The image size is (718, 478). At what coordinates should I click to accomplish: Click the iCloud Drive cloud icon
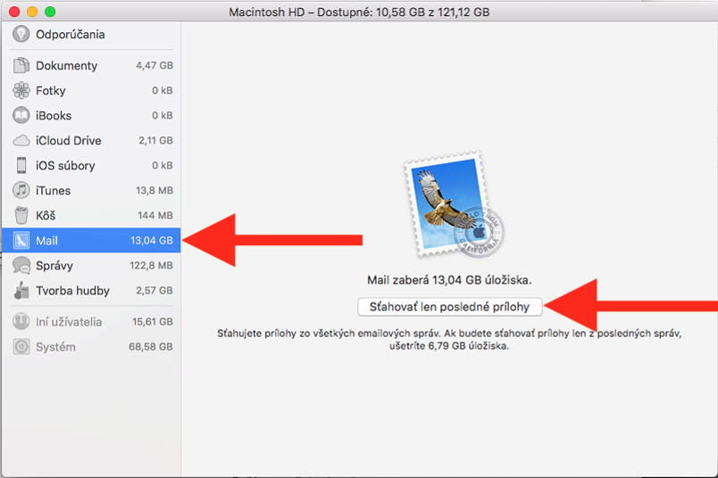coord(21,141)
